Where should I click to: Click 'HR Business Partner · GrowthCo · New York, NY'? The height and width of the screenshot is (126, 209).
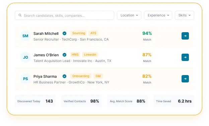71,82
